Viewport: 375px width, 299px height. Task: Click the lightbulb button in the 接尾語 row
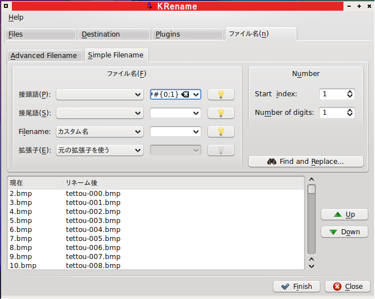[x=220, y=113]
